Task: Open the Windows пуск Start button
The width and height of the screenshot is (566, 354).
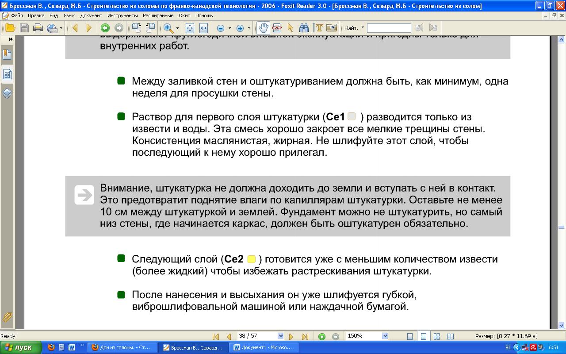Action: (x=21, y=347)
